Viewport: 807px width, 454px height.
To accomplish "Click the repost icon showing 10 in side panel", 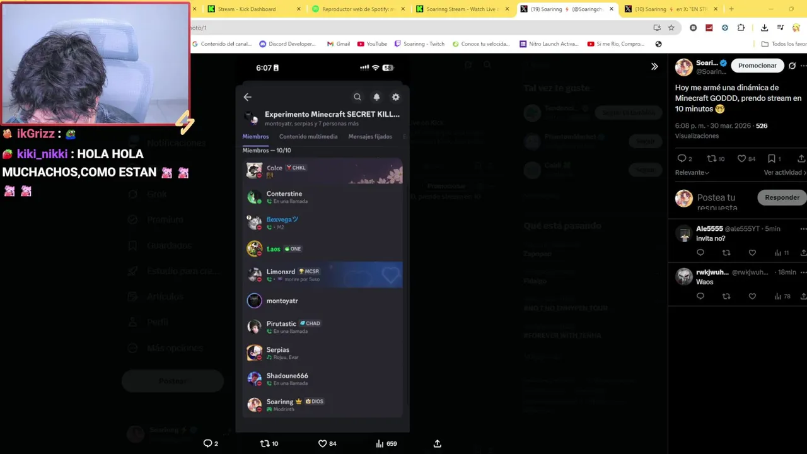I will [x=711, y=159].
